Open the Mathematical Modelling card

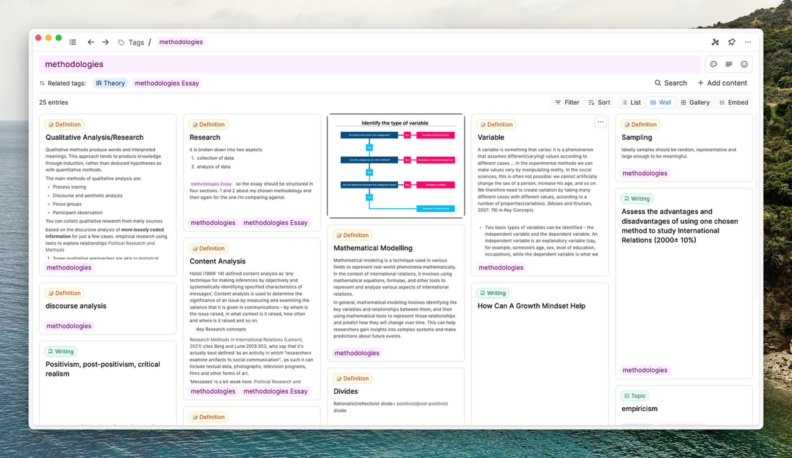pyautogui.click(x=396, y=293)
